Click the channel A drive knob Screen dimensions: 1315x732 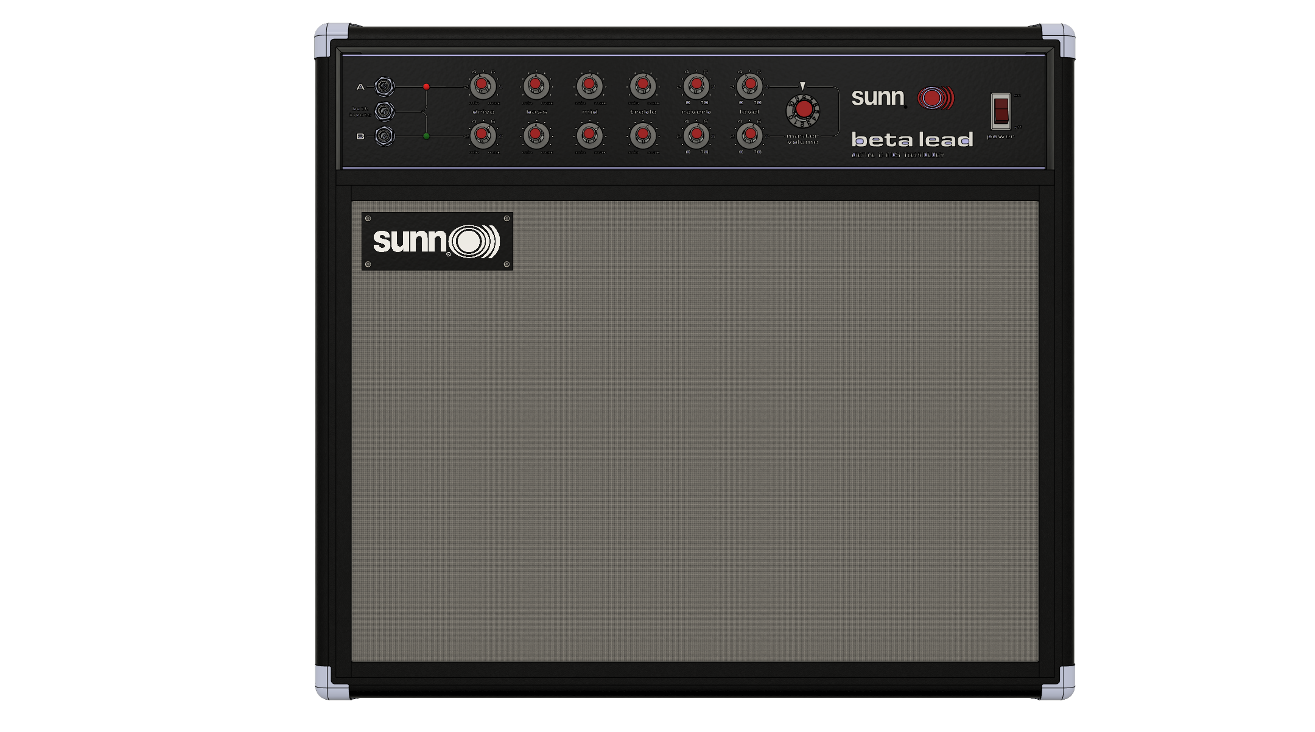click(483, 86)
